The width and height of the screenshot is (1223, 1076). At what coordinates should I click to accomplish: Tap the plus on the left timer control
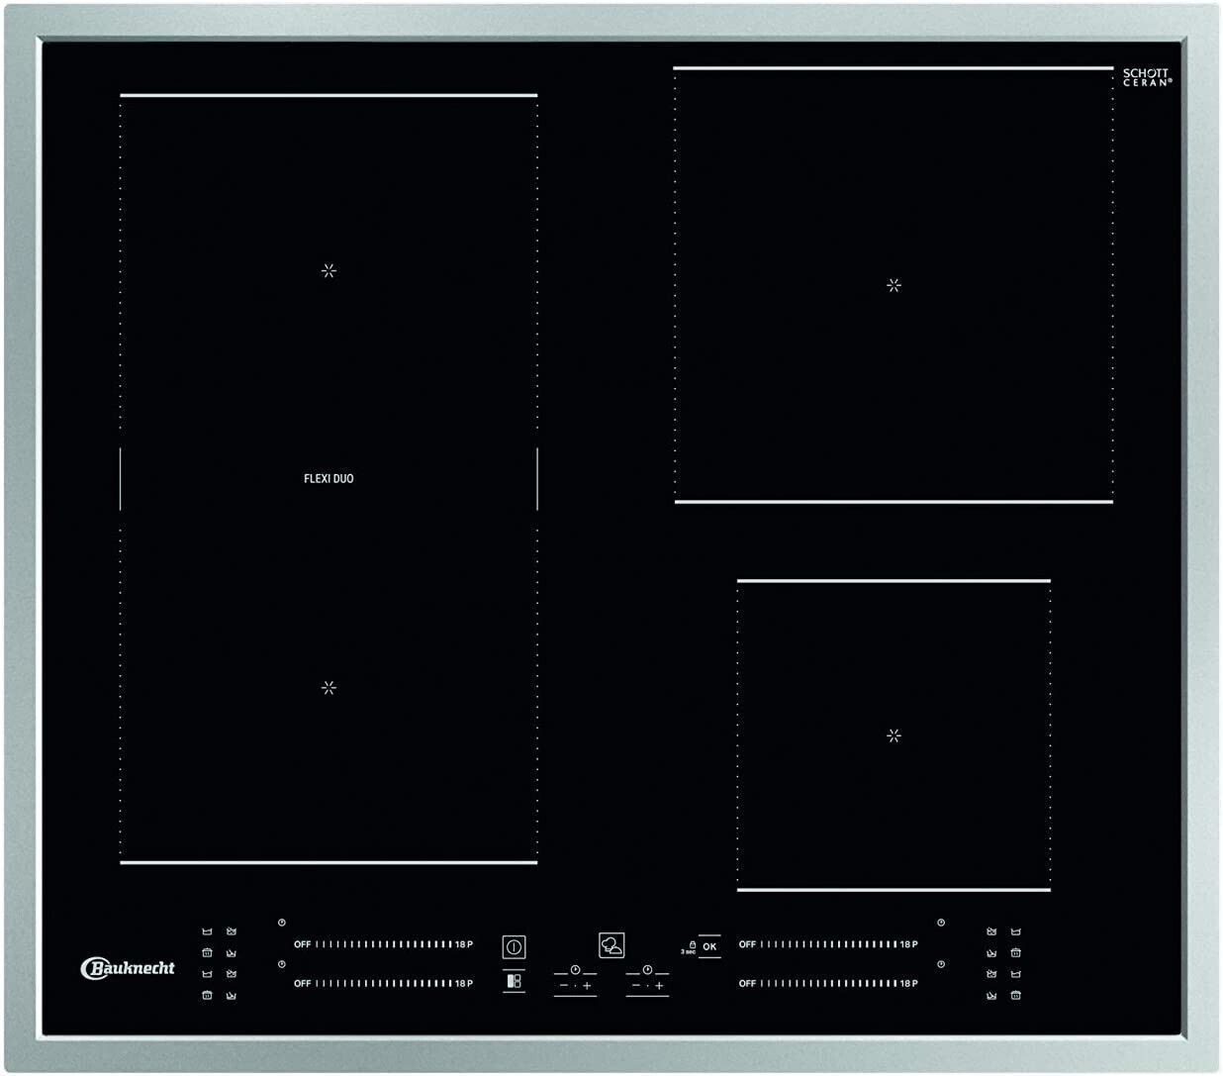[x=587, y=986]
